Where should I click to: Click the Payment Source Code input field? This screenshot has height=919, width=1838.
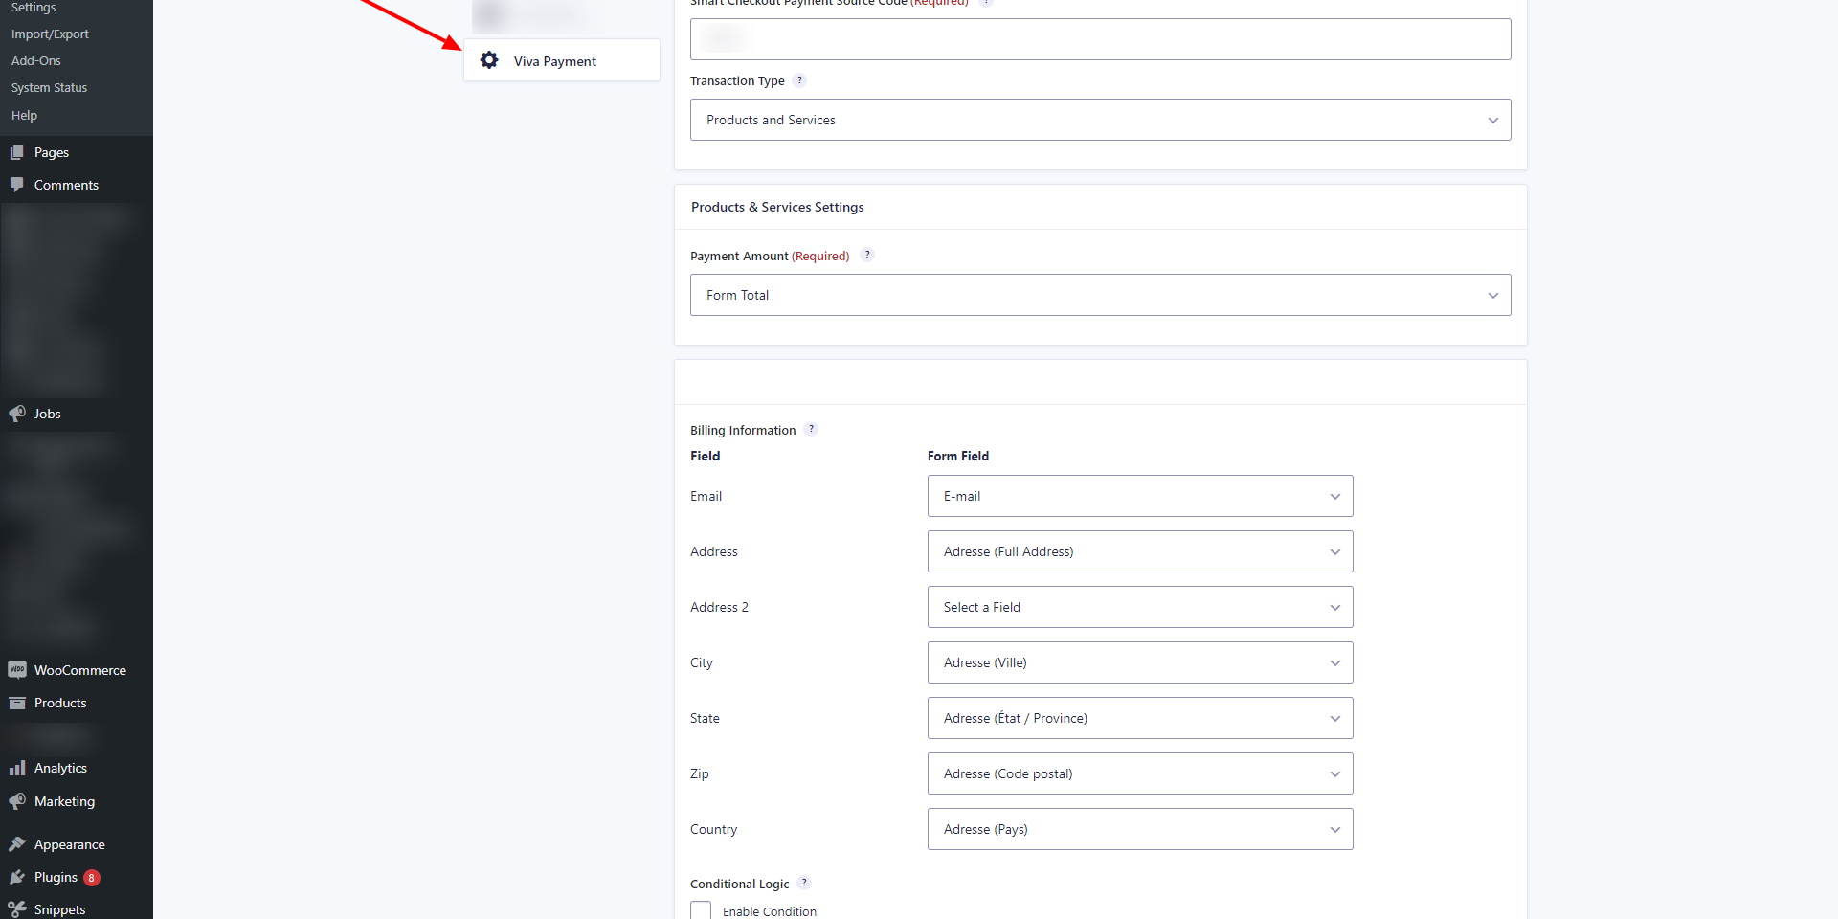click(x=1100, y=39)
